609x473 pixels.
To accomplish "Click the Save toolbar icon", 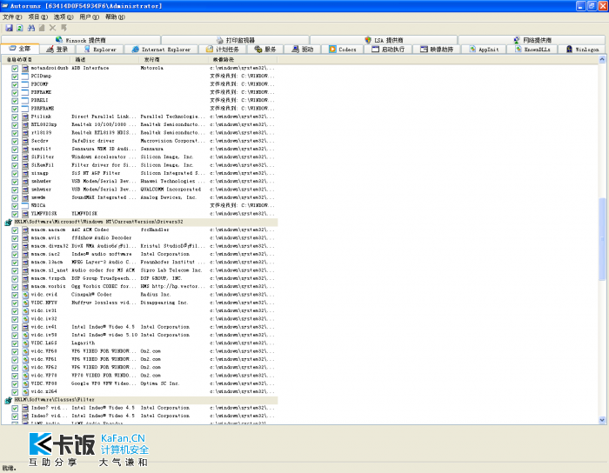I will pos(9,28).
